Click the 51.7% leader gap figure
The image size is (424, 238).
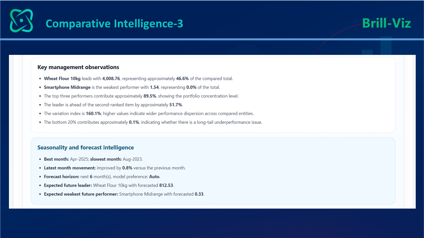pos(176,105)
